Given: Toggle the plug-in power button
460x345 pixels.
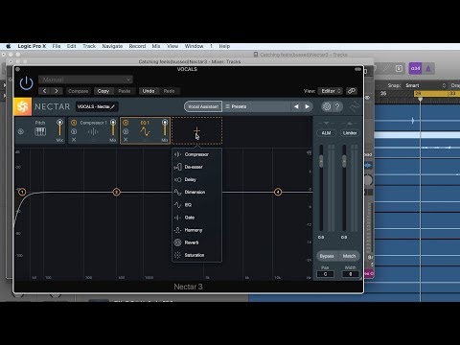Looking at the screenshot, I should pyautogui.click(x=26, y=83).
